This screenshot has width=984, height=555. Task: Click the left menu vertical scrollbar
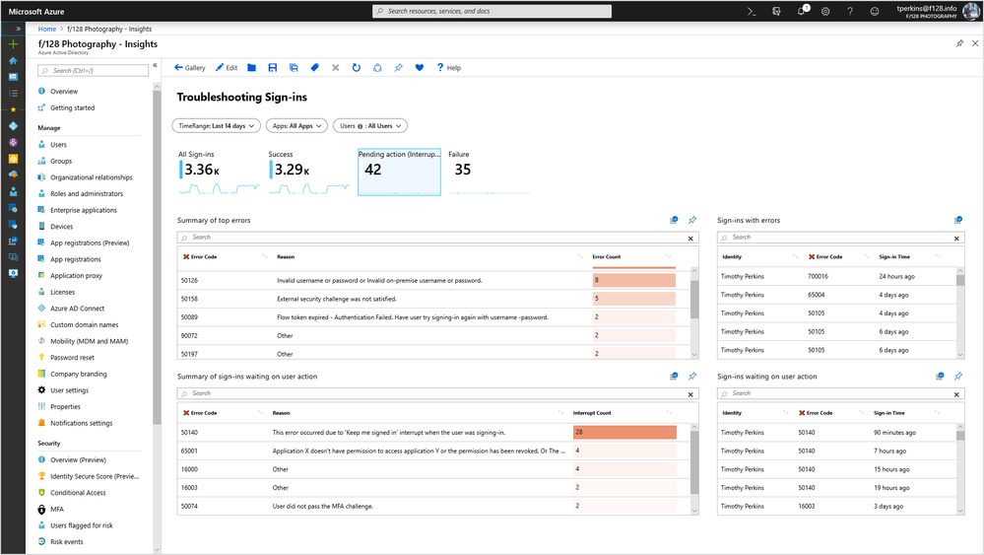click(x=157, y=257)
